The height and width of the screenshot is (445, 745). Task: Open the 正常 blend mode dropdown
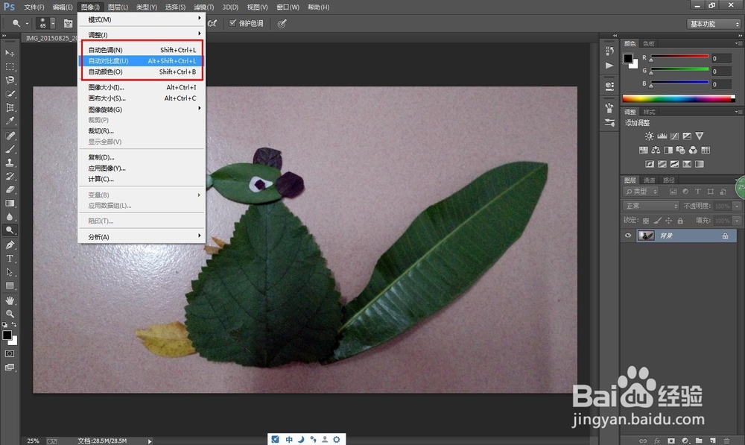tap(651, 206)
